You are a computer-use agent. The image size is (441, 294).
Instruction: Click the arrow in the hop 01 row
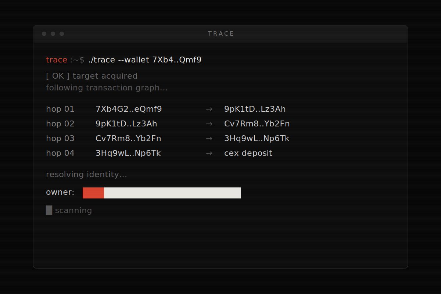209,109
